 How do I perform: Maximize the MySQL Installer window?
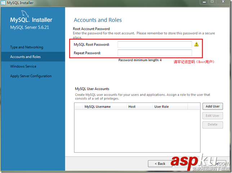tap(212, 2)
